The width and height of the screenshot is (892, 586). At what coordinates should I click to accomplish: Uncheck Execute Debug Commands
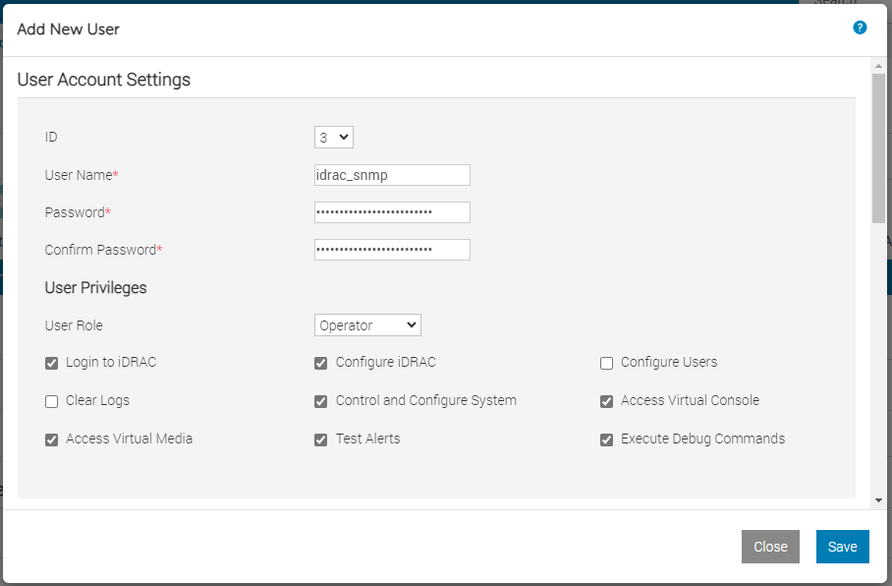606,439
